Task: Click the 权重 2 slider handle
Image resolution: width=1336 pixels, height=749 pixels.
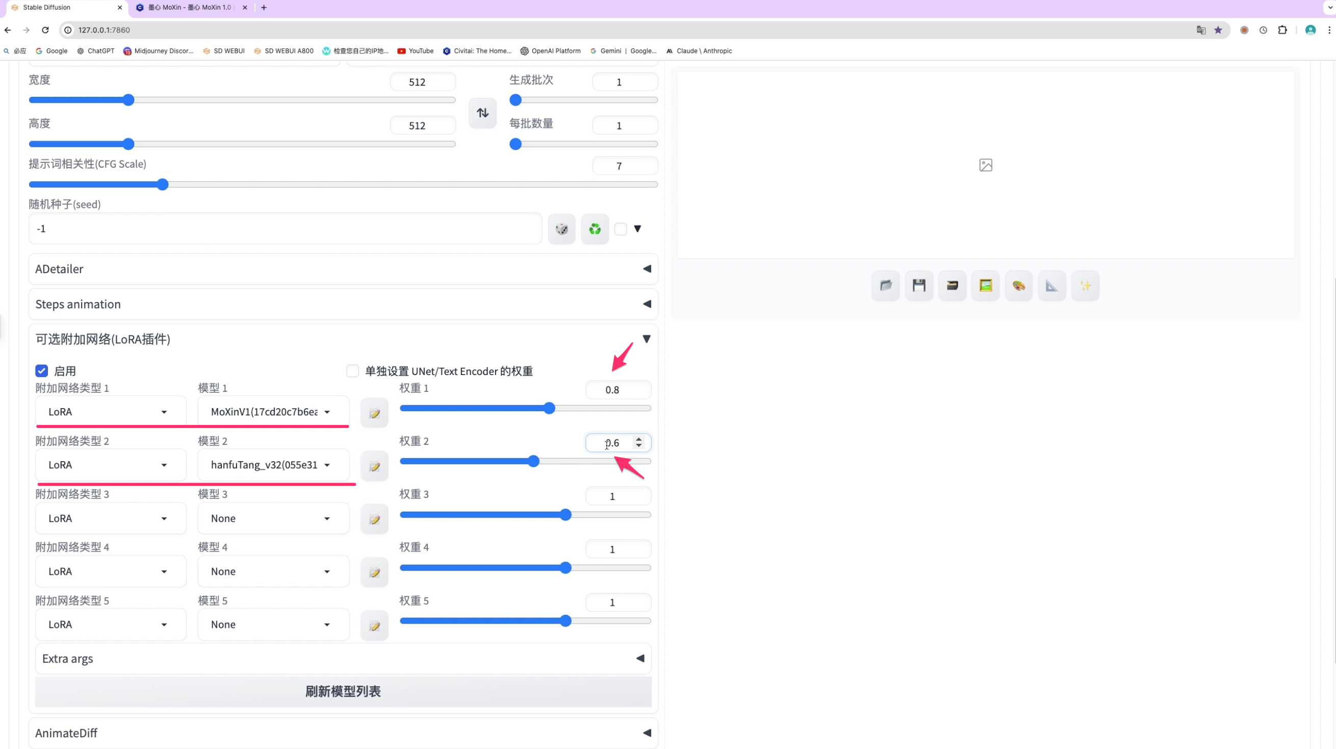Action: click(533, 461)
